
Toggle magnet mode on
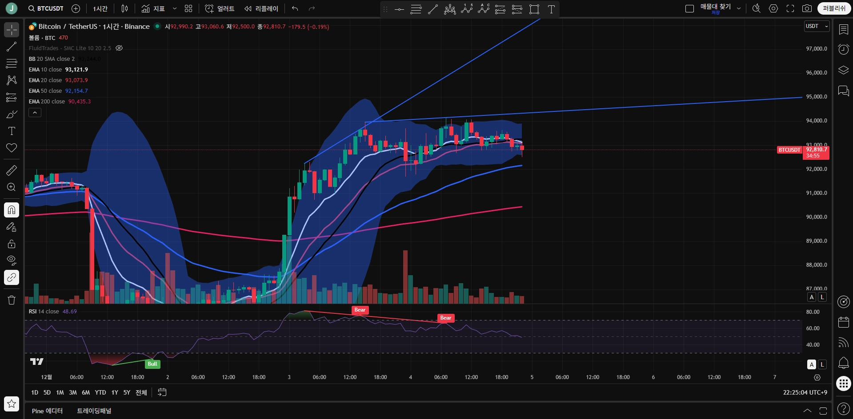12,210
